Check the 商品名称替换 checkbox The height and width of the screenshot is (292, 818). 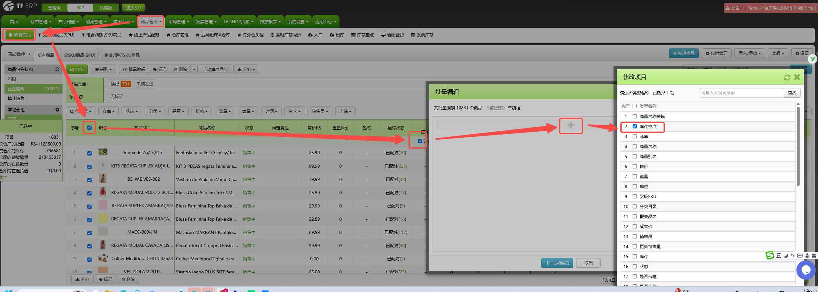pyautogui.click(x=635, y=116)
